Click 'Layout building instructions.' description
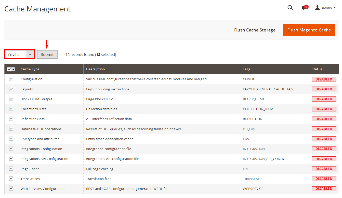The height and width of the screenshot is (198, 342). tap(108, 89)
